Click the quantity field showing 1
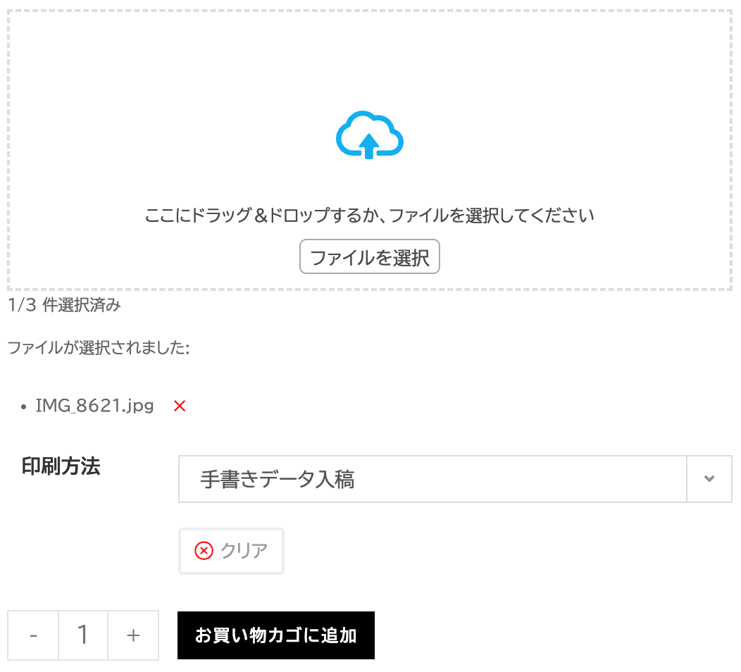741x672 pixels. coord(83,635)
